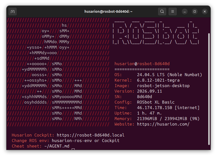Screen dimensions: 217x157
Task: Open the https://rosbot-8d640d.local Cockpit link
Action: pyautogui.click(x=90, y=135)
